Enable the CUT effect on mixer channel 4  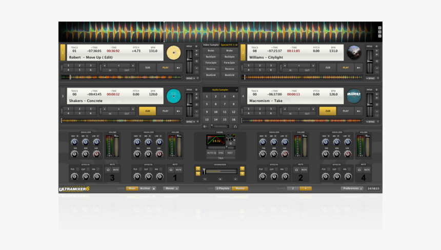[x=339, y=169]
